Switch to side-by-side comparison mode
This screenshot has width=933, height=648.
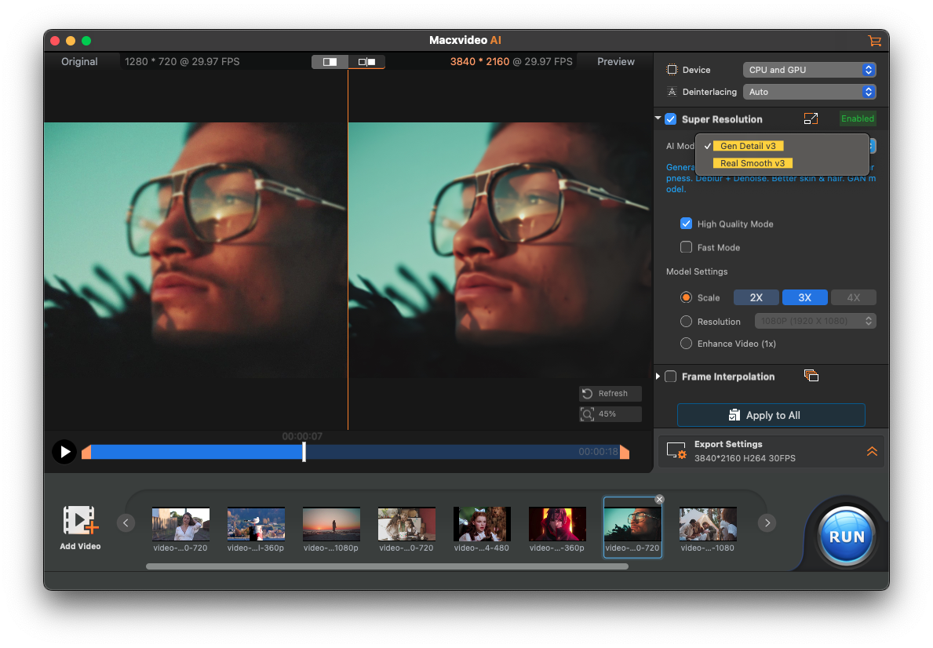tap(366, 61)
